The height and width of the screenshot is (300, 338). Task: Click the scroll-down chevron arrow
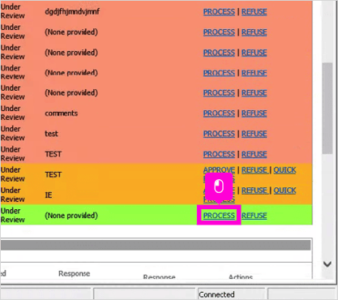[327, 264]
